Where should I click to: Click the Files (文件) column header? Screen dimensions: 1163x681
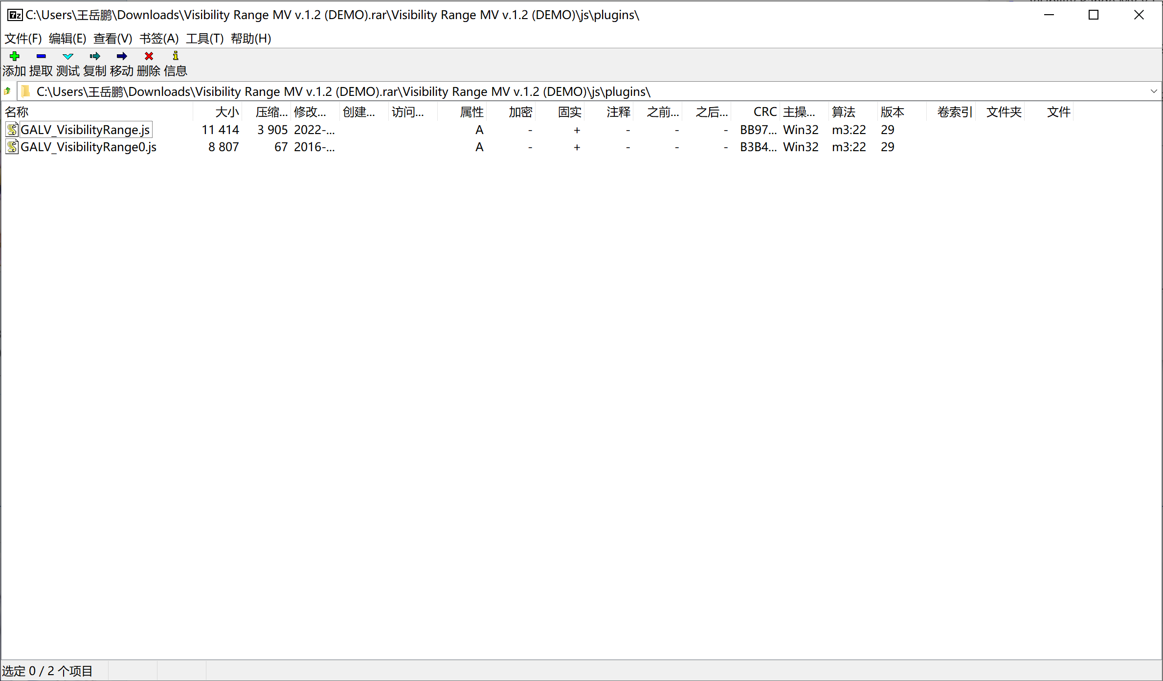click(x=1049, y=112)
